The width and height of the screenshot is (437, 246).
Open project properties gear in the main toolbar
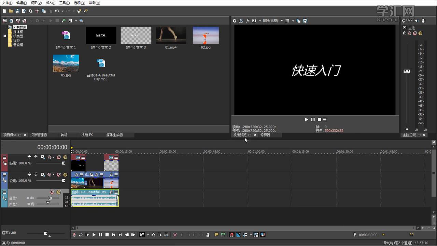coord(30,11)
